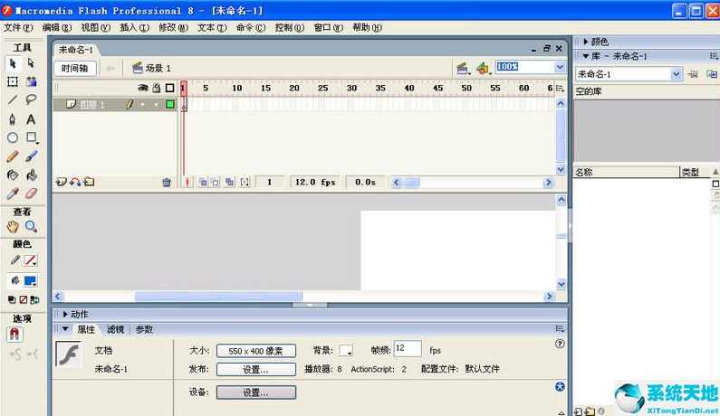Screen dimensions: 720x416
Task: Toggle the layer 1 green outline square
Action: click(x=170, y=104)
